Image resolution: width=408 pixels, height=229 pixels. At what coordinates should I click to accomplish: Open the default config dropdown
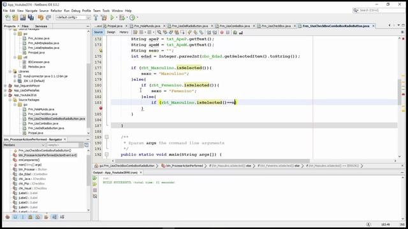(x=73, y=17)
